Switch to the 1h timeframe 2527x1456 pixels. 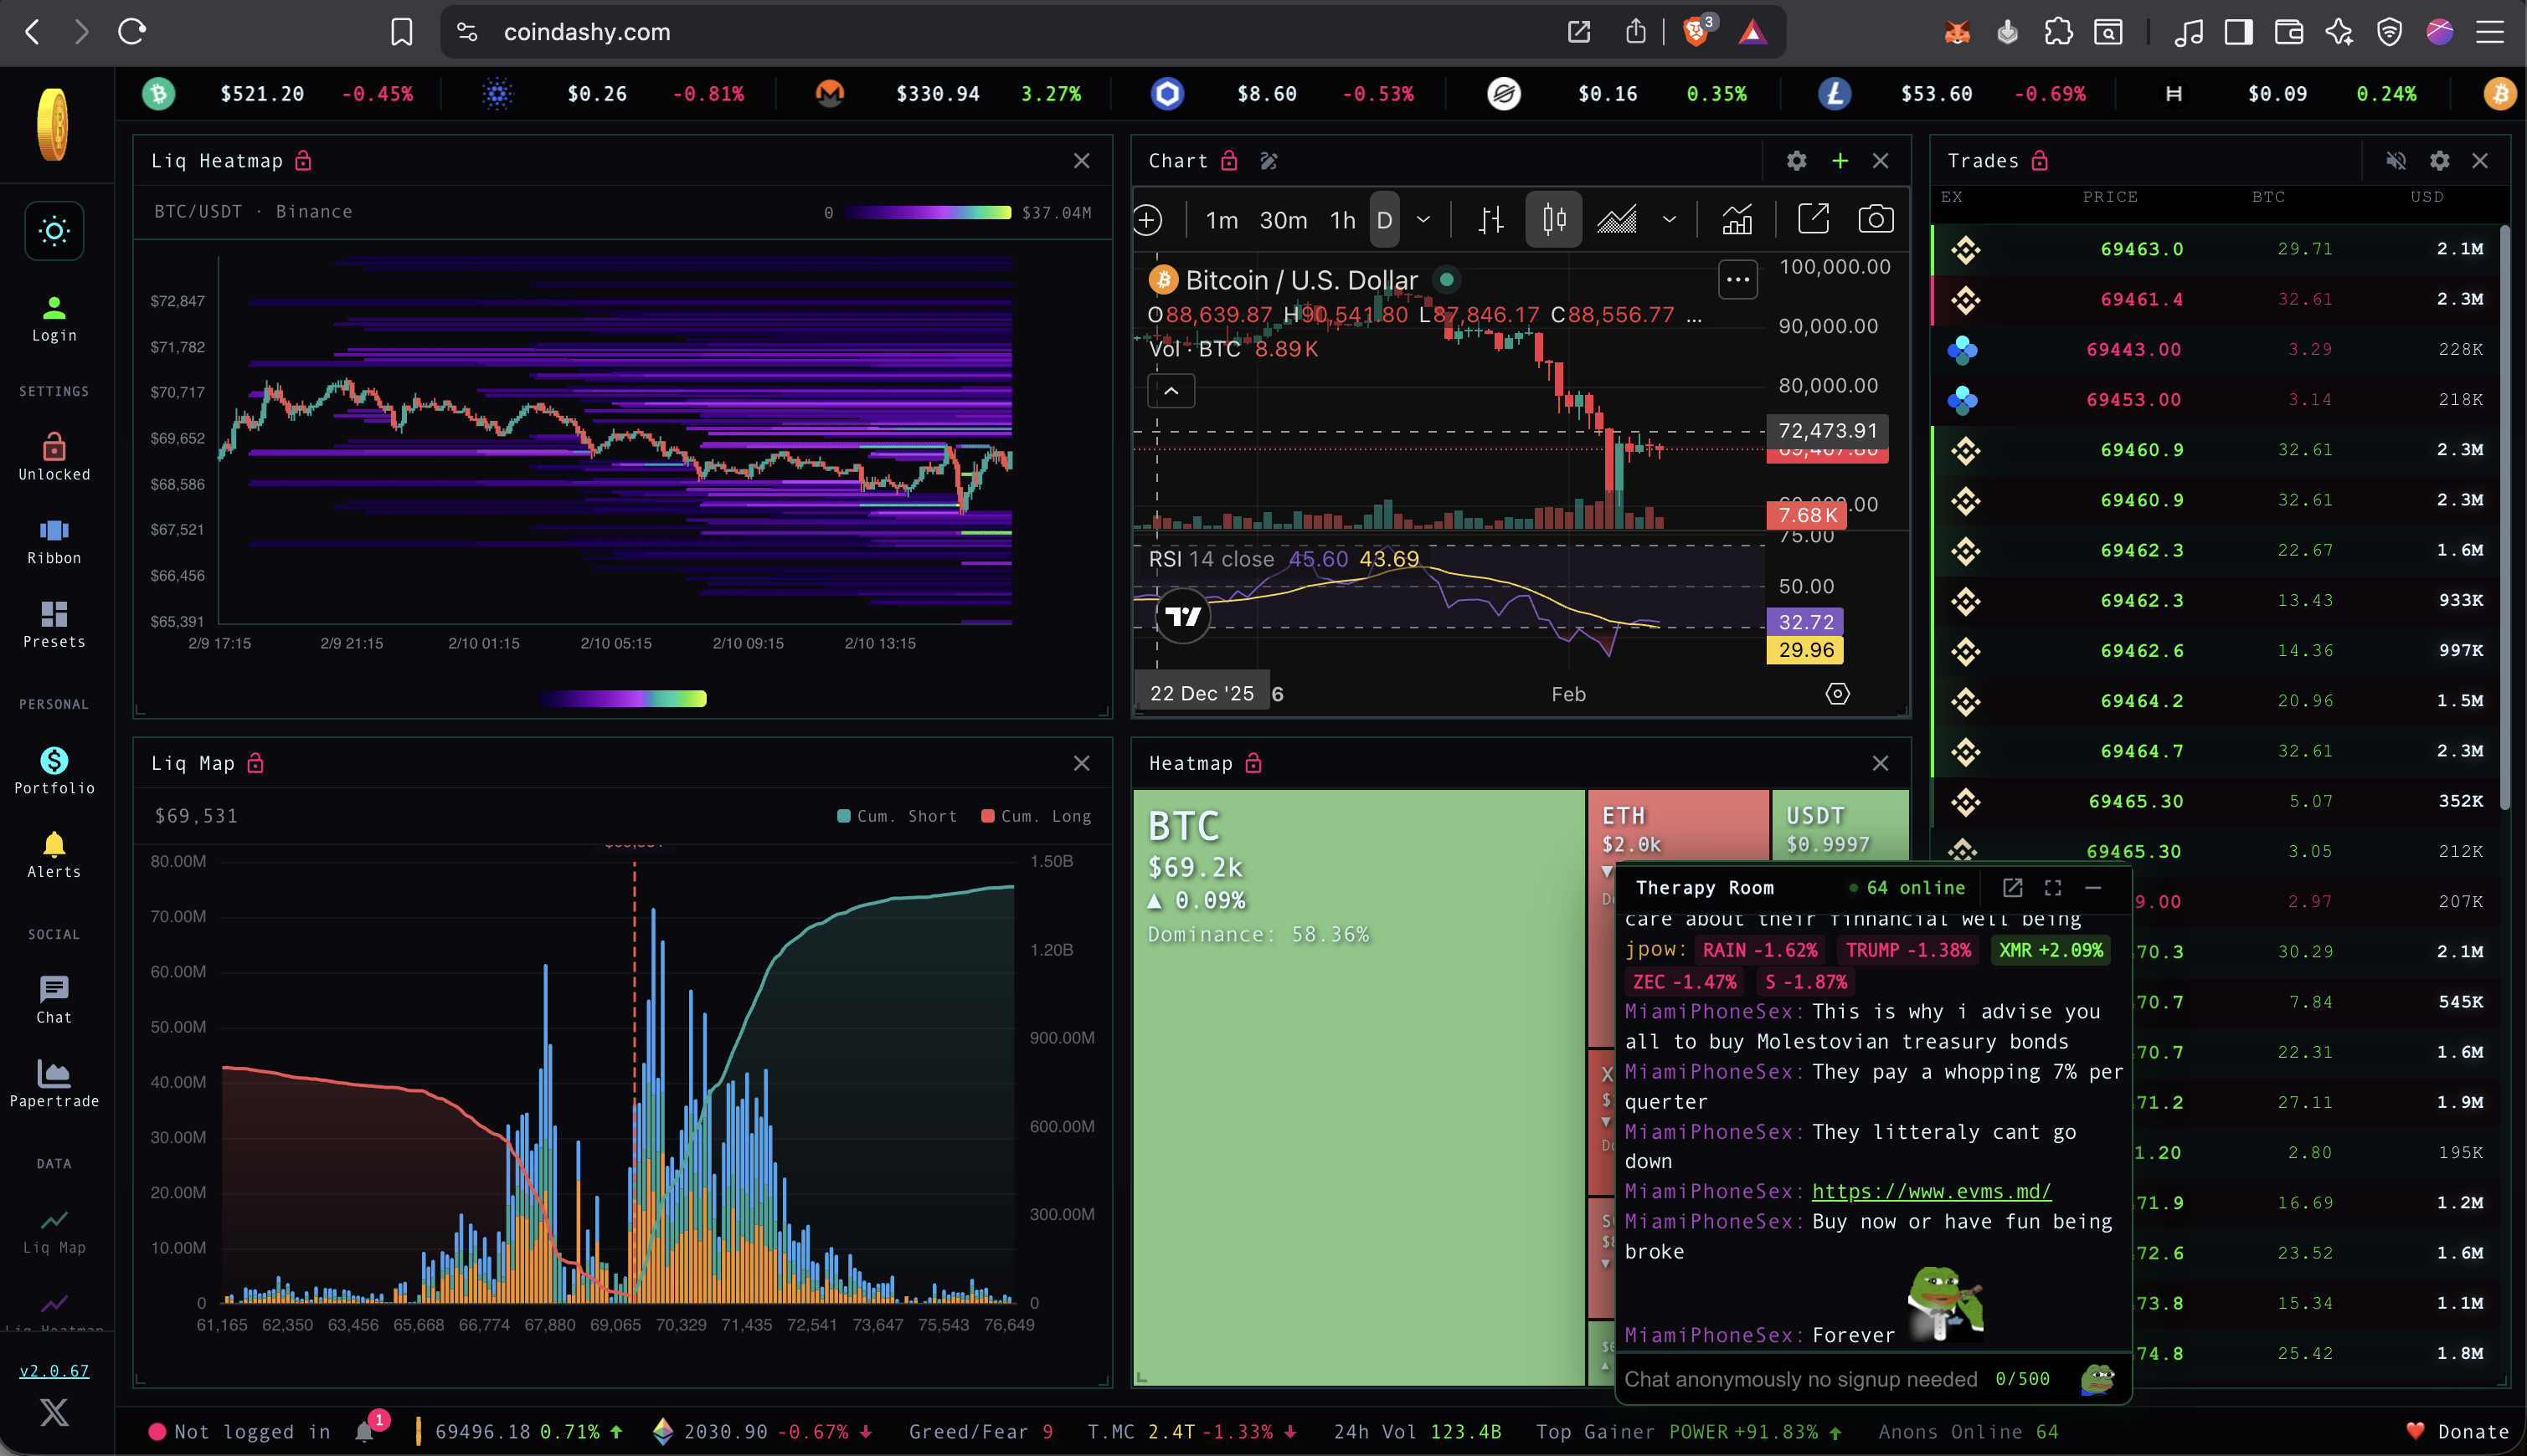1341,219
